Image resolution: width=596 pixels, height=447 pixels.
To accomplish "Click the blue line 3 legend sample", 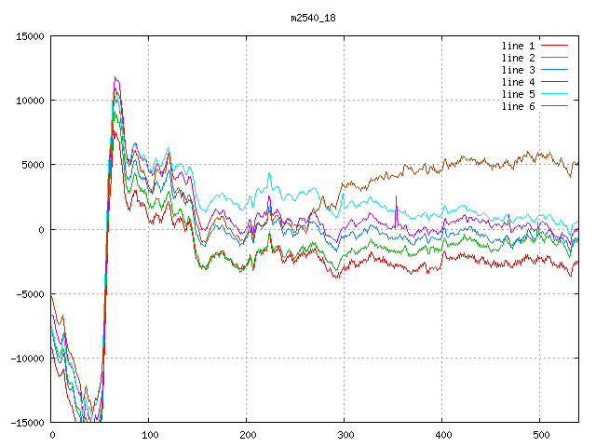I will point(554,70).
